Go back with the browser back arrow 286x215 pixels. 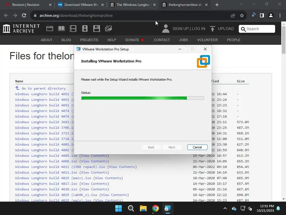[x=6, y=16]
